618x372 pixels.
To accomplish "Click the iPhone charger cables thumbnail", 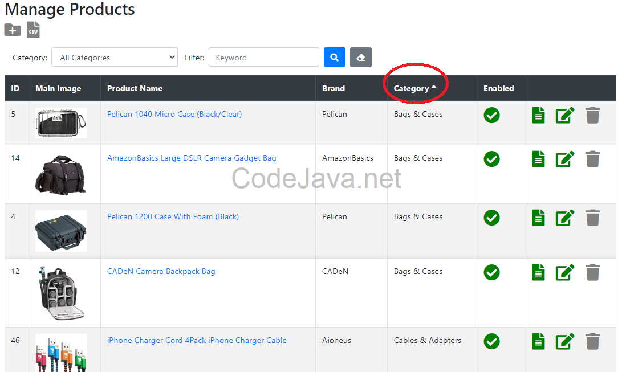I will click(x=60, y=353).
